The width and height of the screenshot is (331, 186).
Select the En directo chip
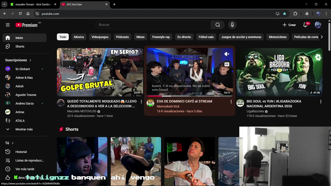pyautogui.click(x=184, y=37)
